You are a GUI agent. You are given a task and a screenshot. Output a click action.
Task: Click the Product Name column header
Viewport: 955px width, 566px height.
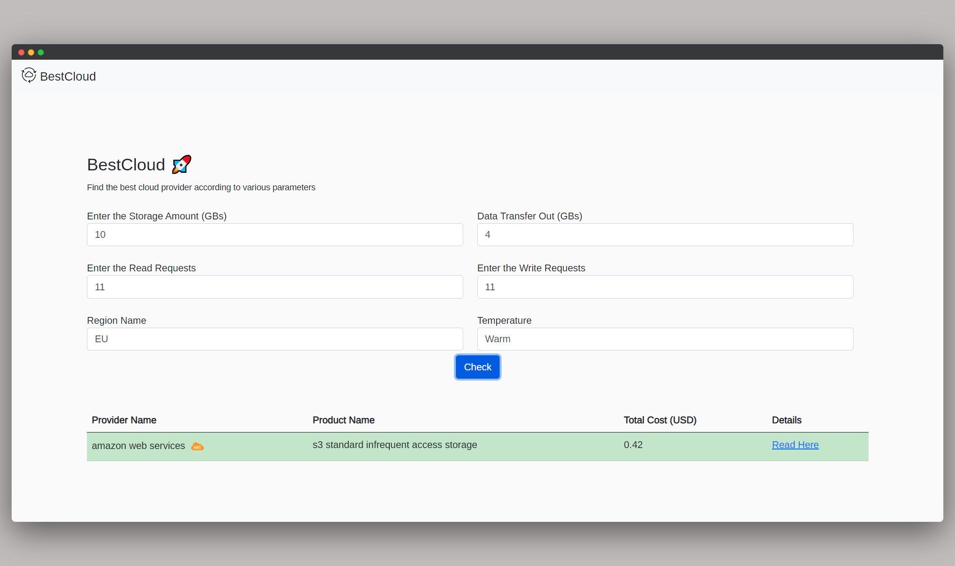(x=343, y=420)
